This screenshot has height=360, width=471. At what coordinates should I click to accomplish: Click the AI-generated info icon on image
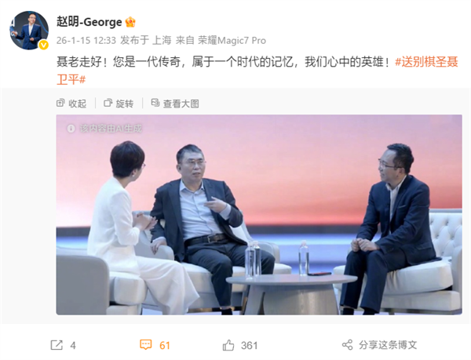(x=71, y=129)
